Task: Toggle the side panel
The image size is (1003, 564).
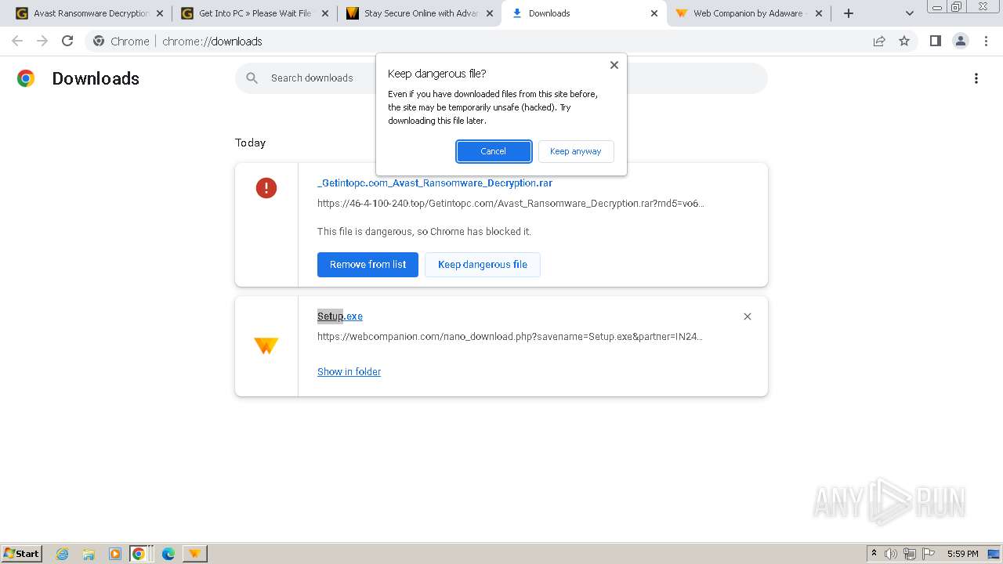Action: 936,41
